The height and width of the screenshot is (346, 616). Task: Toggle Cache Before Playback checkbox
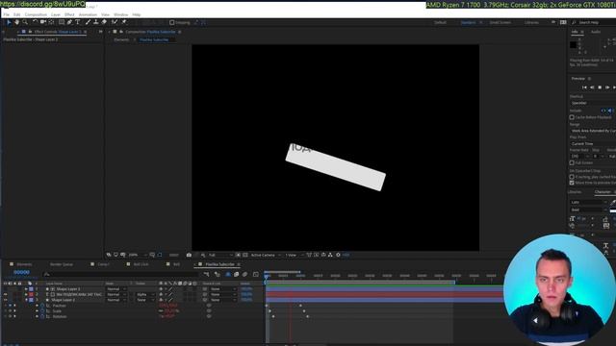point(572,117)
